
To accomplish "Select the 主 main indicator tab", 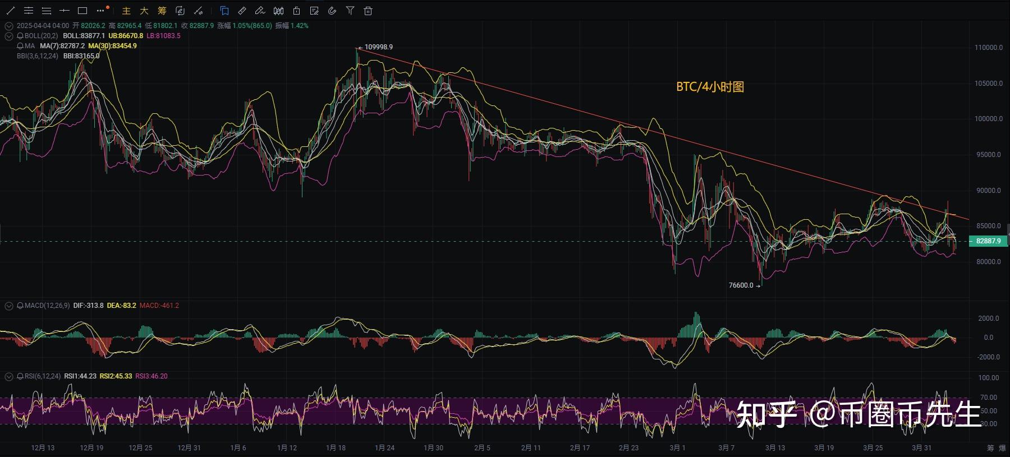I will [x=126, y=11].
